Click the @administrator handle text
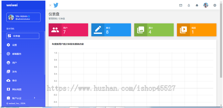 [x=23, y=19]
